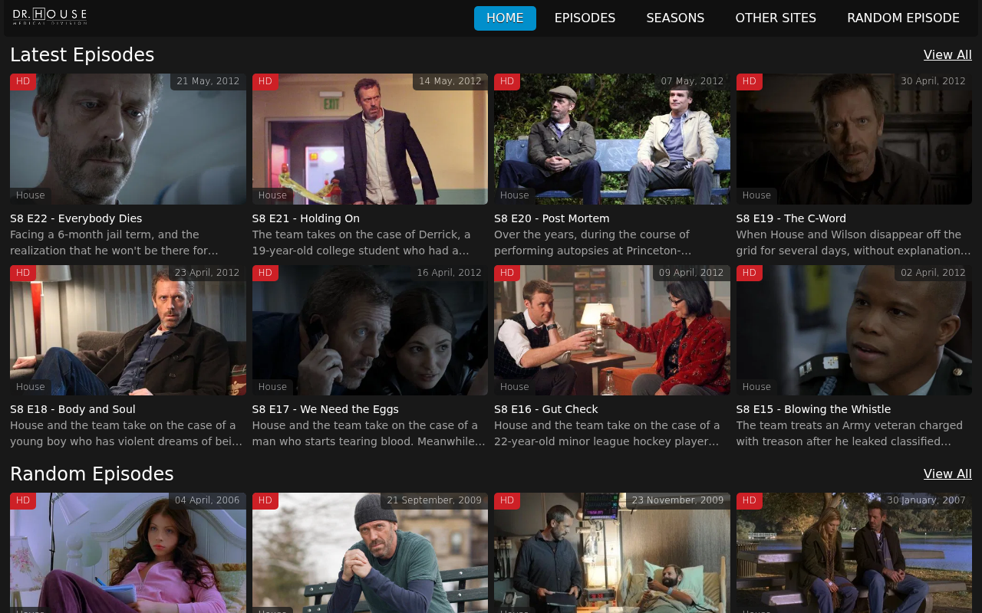The width and height of the screenshot is (982, 613).
Task: Click the date 02 April, 2012
Action: click(x=933, y=274)
